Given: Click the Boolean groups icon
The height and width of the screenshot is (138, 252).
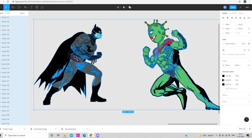Looking at the screenshot, I should click(x=129, y=7).
